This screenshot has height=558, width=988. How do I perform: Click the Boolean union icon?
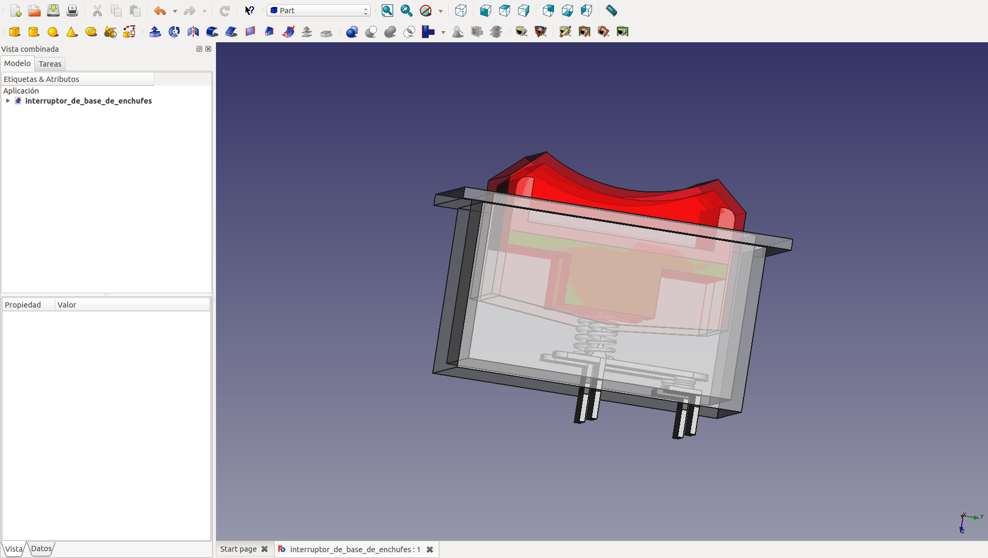[x=390, y=32]
